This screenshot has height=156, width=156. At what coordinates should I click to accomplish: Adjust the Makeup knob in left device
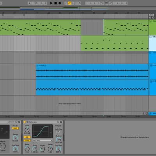(x=3, y=146)
